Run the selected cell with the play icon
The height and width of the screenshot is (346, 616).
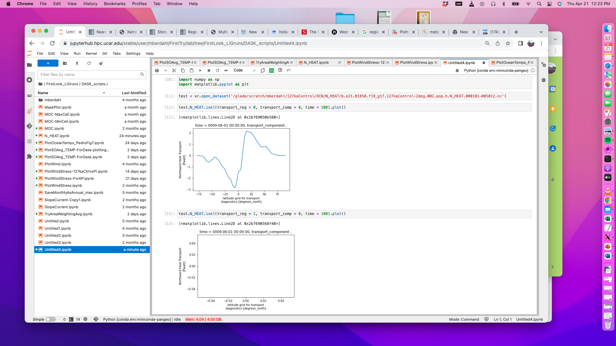coord(200,70)
